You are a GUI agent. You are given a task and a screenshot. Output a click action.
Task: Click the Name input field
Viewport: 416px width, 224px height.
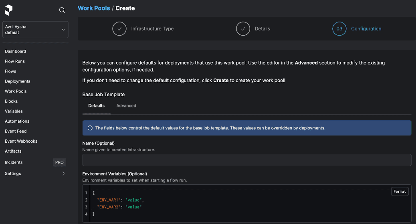tap(246, 160)
